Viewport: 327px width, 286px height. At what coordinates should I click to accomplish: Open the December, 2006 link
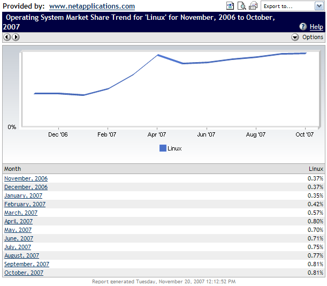click(26, 187)
